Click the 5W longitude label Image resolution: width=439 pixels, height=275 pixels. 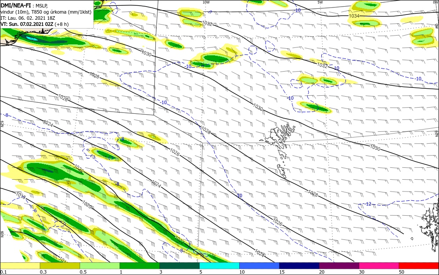point(320,2)
